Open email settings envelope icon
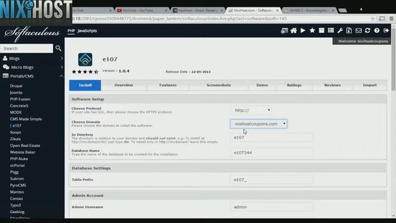This screenshot has width=396, height=223. (x=358, y=30)
